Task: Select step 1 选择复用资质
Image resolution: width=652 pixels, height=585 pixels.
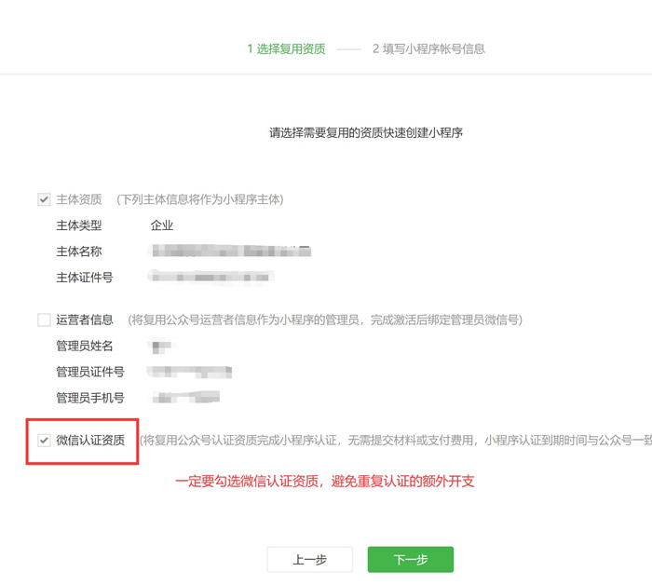Action: 286,48
